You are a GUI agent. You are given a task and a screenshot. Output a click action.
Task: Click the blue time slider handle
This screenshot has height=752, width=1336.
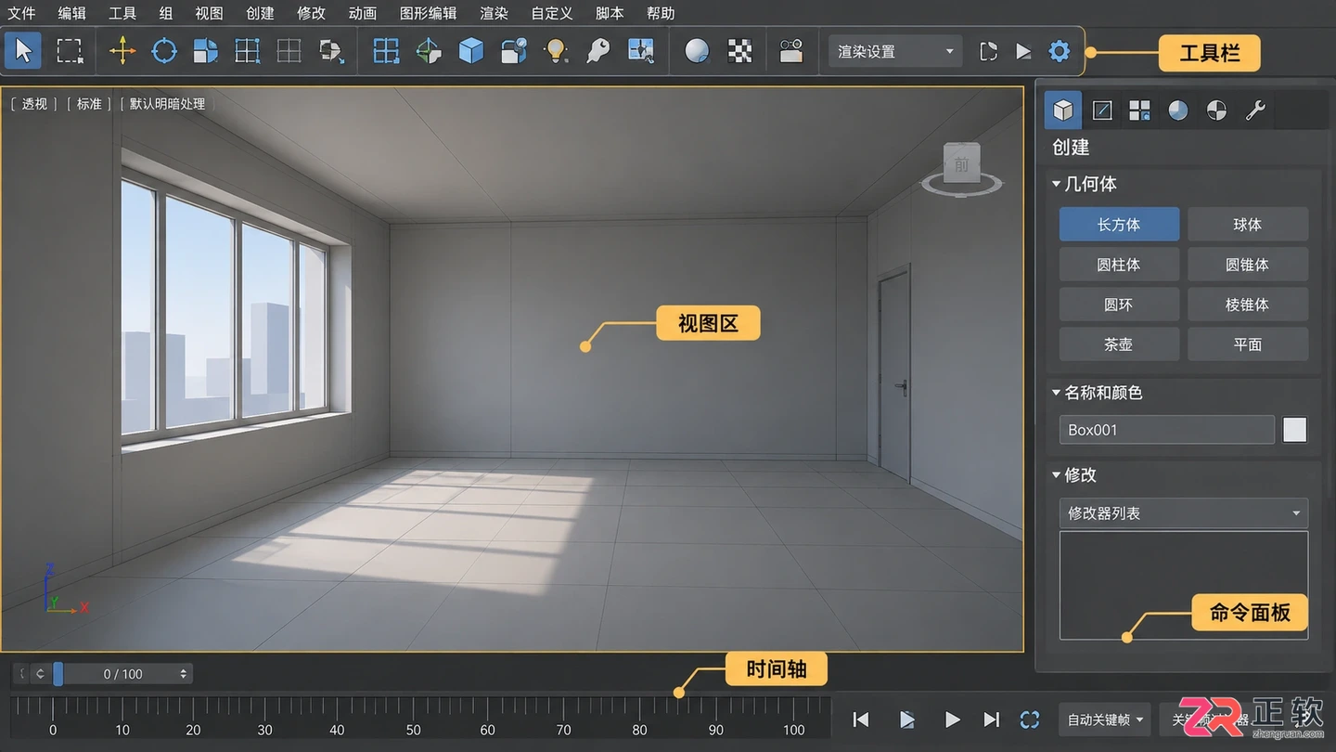click(x=58, y=673)
